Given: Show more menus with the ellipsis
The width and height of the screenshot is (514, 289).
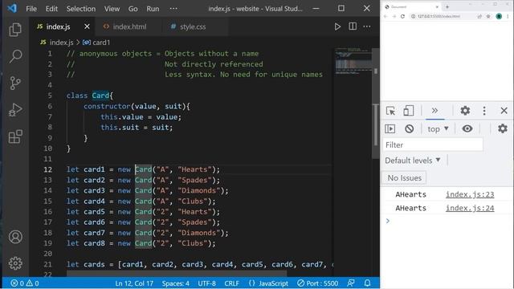Looking at the screenshot, I should [173, 9].
